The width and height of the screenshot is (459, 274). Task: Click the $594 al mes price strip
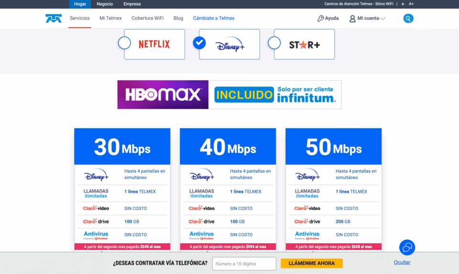click(228, 246)
